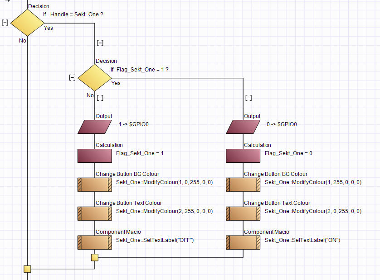Viewport: 380px width, 280px height.
Task: Click the text Flag_Sekt_One = 1
Action: 140,153
